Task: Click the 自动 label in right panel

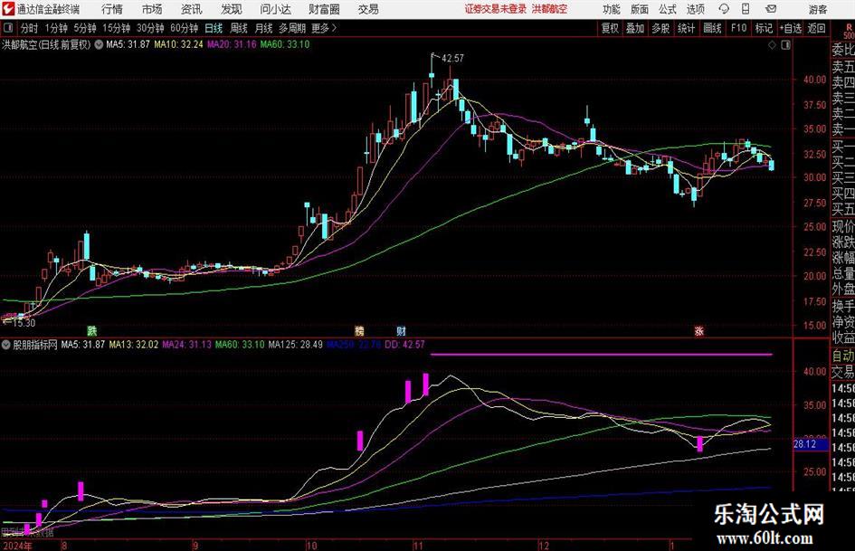Action: [x=842, y=356]
